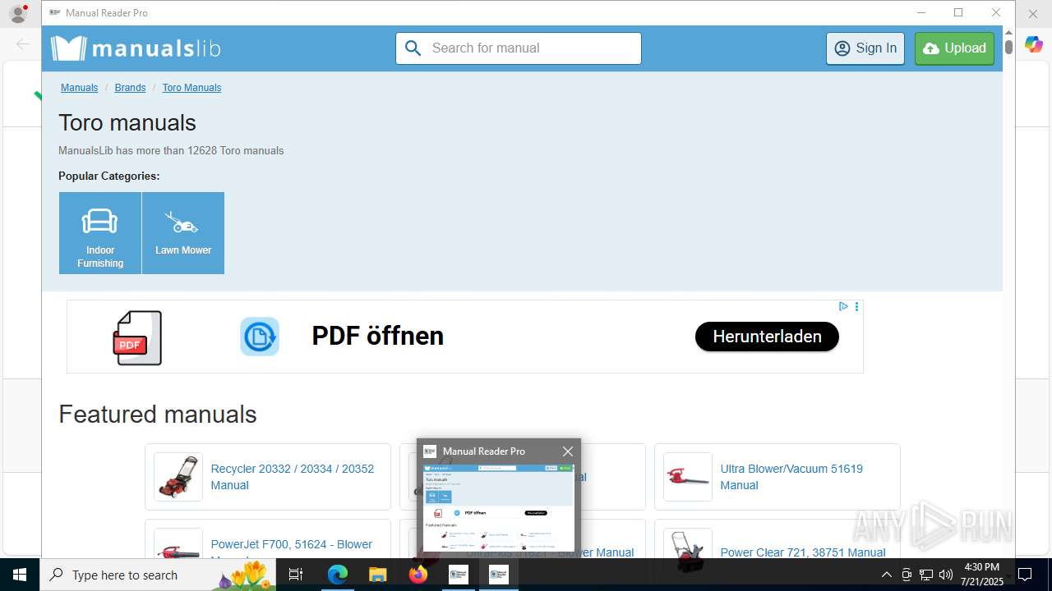Open Power Clear 721, 38751 Manual
Image resolution: width=1052 pixels, height=591 pixels.
coord(803,552)
